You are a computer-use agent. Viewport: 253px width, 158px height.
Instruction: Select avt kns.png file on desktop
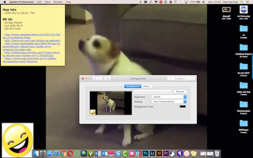pos(244,9)
